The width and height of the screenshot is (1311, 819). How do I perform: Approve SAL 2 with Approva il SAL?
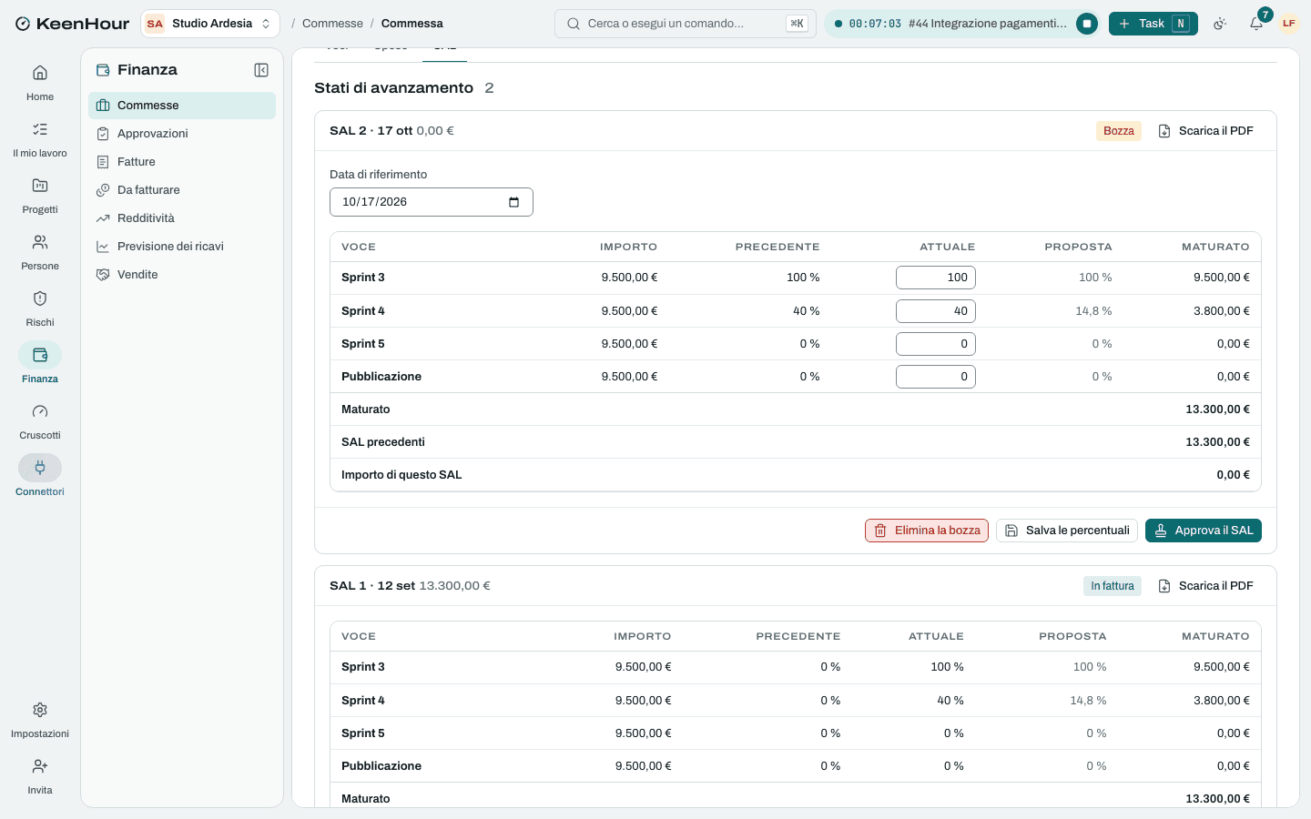[1204, 531]
